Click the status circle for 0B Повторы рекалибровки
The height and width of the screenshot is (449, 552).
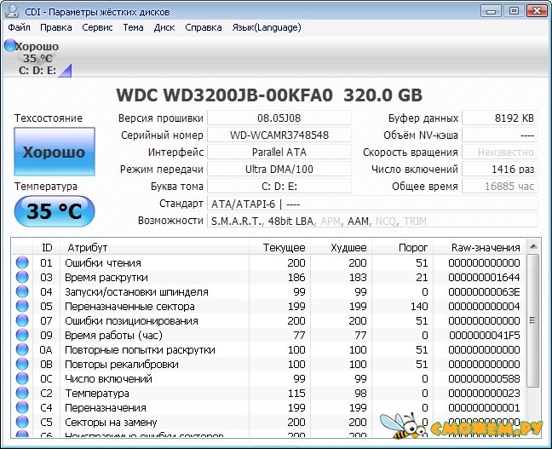(22, 364)
